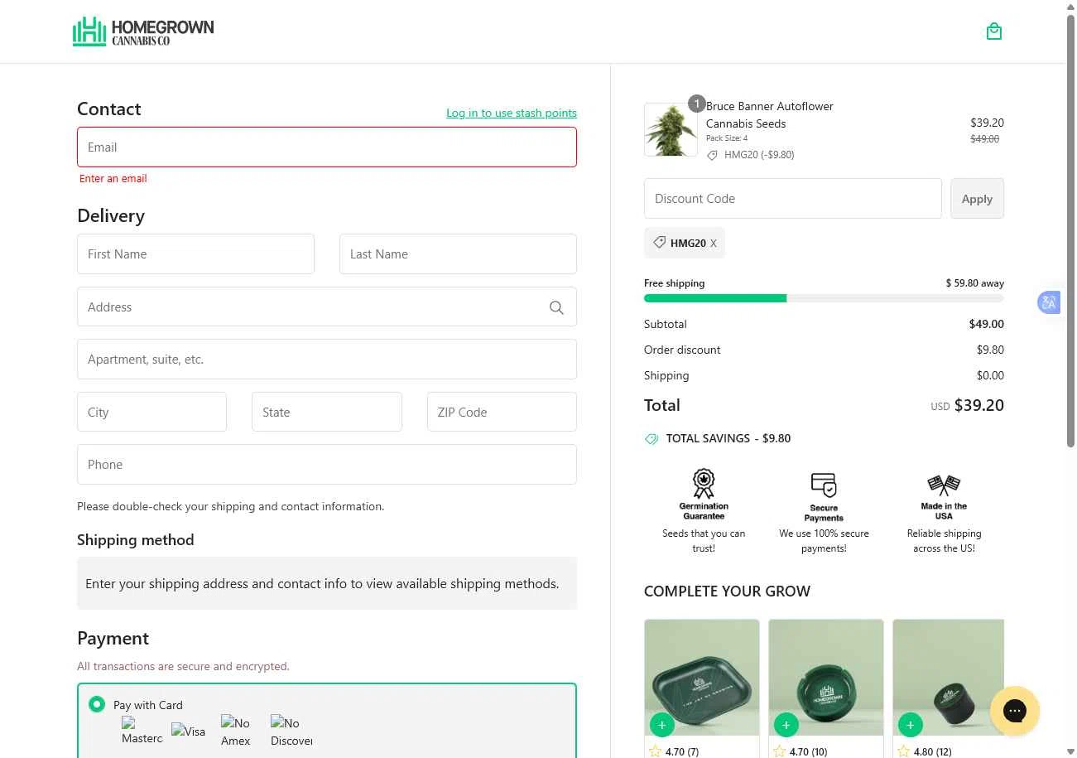
Task: Click the star rating 4.70 (7)
Action: (x=674, y=751)
